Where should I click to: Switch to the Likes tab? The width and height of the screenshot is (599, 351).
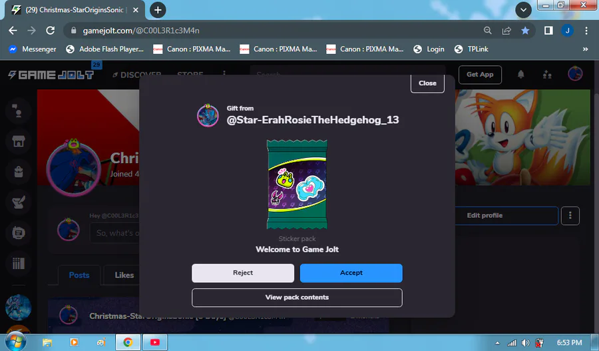pos(124,275)
